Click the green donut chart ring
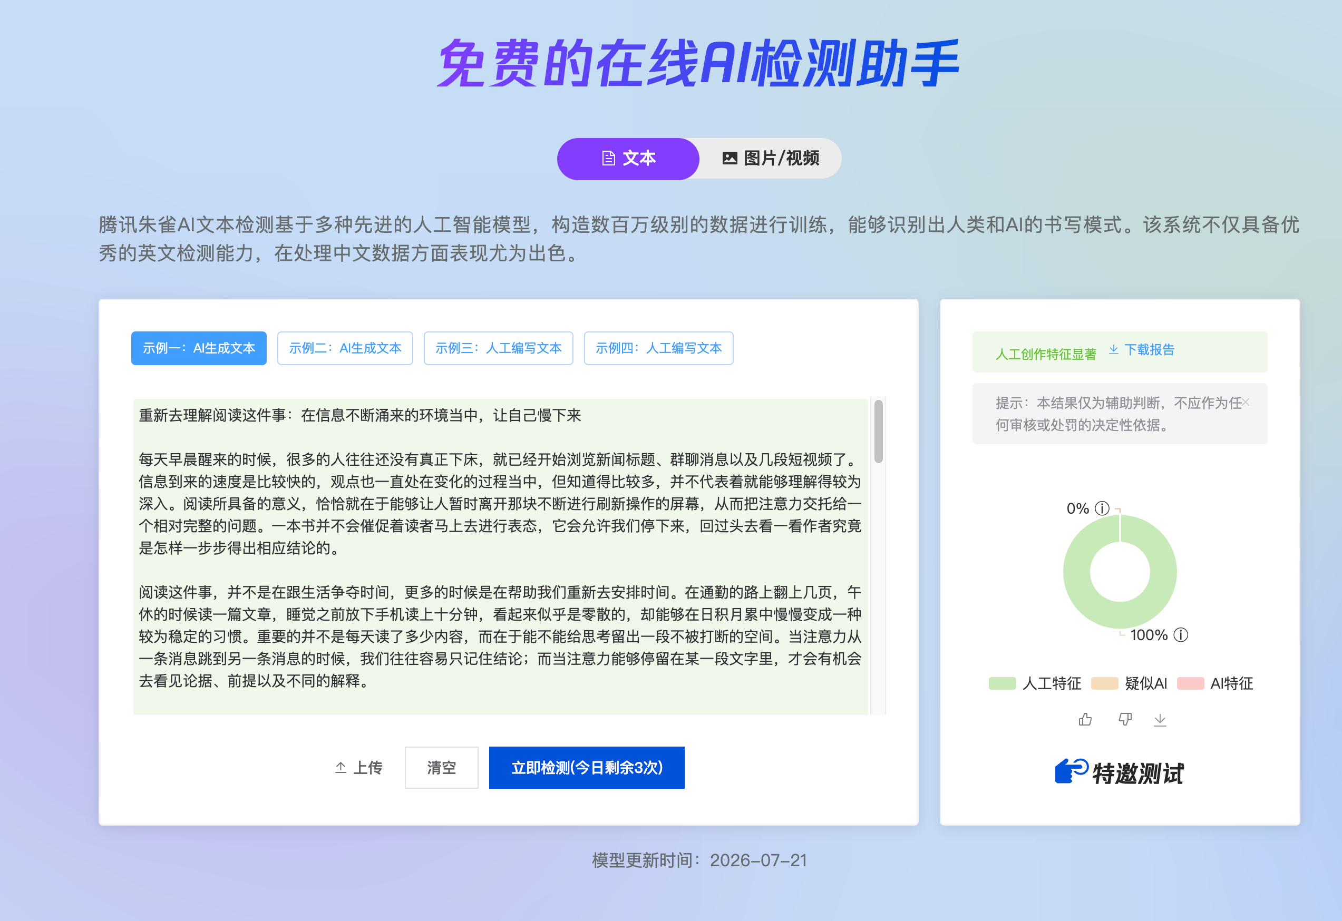The image size is (1342, 921). [x=1077, y=571]
